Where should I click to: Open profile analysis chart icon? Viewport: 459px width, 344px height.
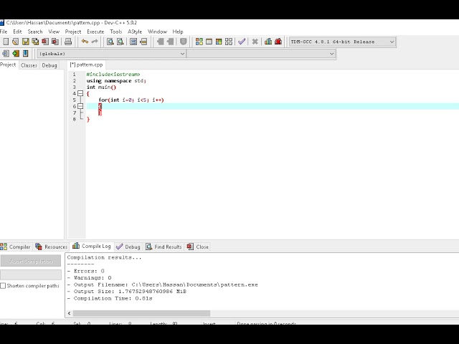[268, 42]
